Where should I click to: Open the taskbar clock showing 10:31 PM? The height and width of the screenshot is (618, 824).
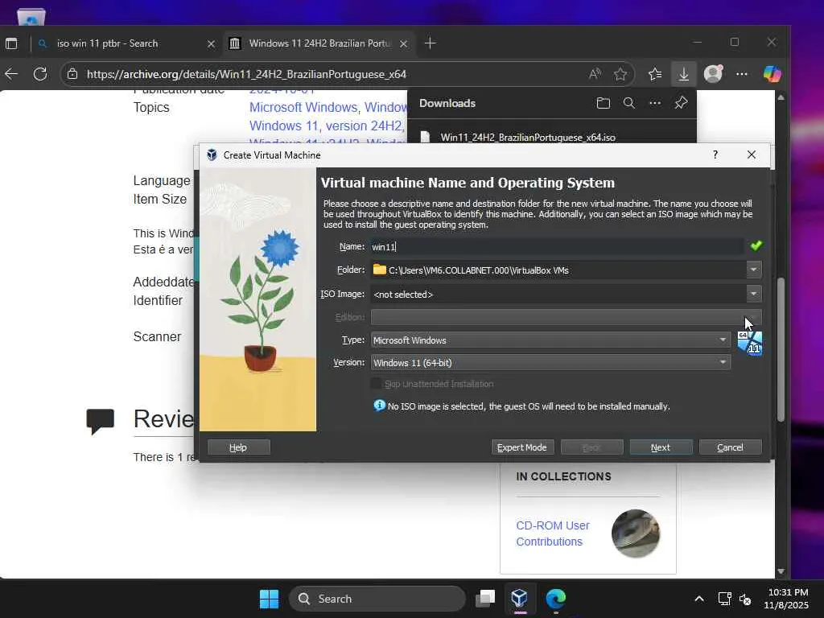787,599
